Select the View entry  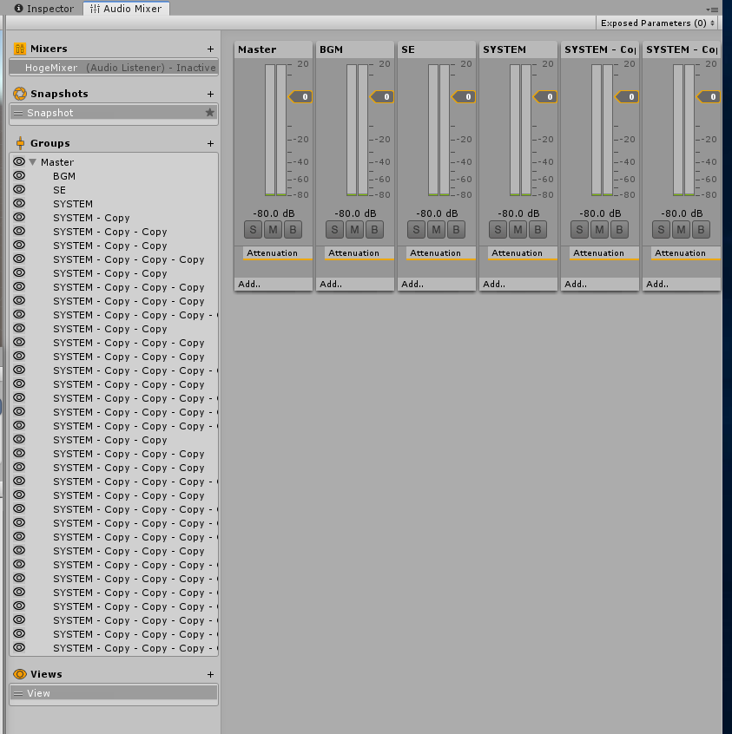(x=114, y=693)
